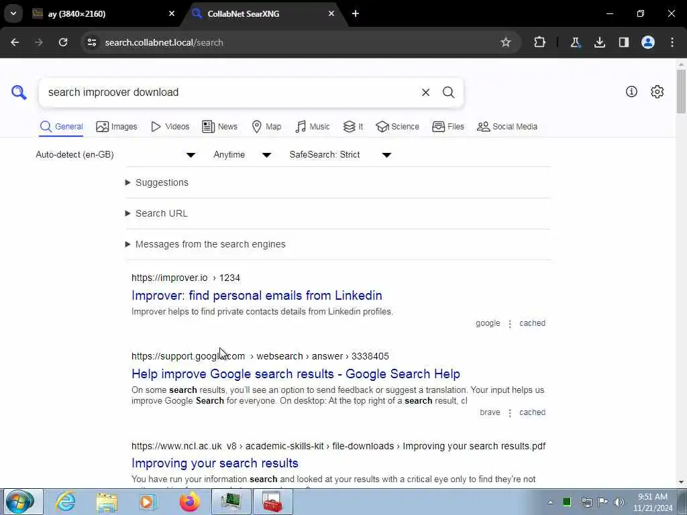Go back to previous page
This screenshot has width=687, height=515.
click(x=15, y=42)
